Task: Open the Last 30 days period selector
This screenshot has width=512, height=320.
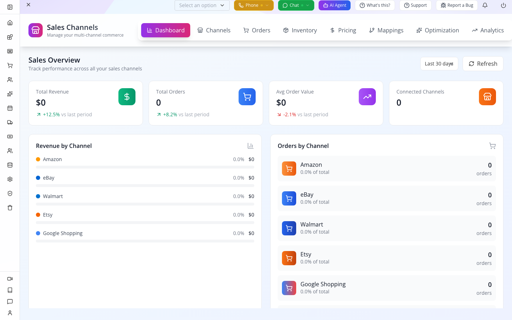Action: coord(439,64)
